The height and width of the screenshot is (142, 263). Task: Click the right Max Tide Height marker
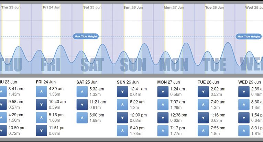tap(248, 36)
